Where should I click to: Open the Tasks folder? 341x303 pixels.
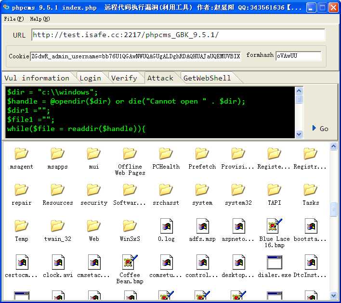tap(310, 189)
